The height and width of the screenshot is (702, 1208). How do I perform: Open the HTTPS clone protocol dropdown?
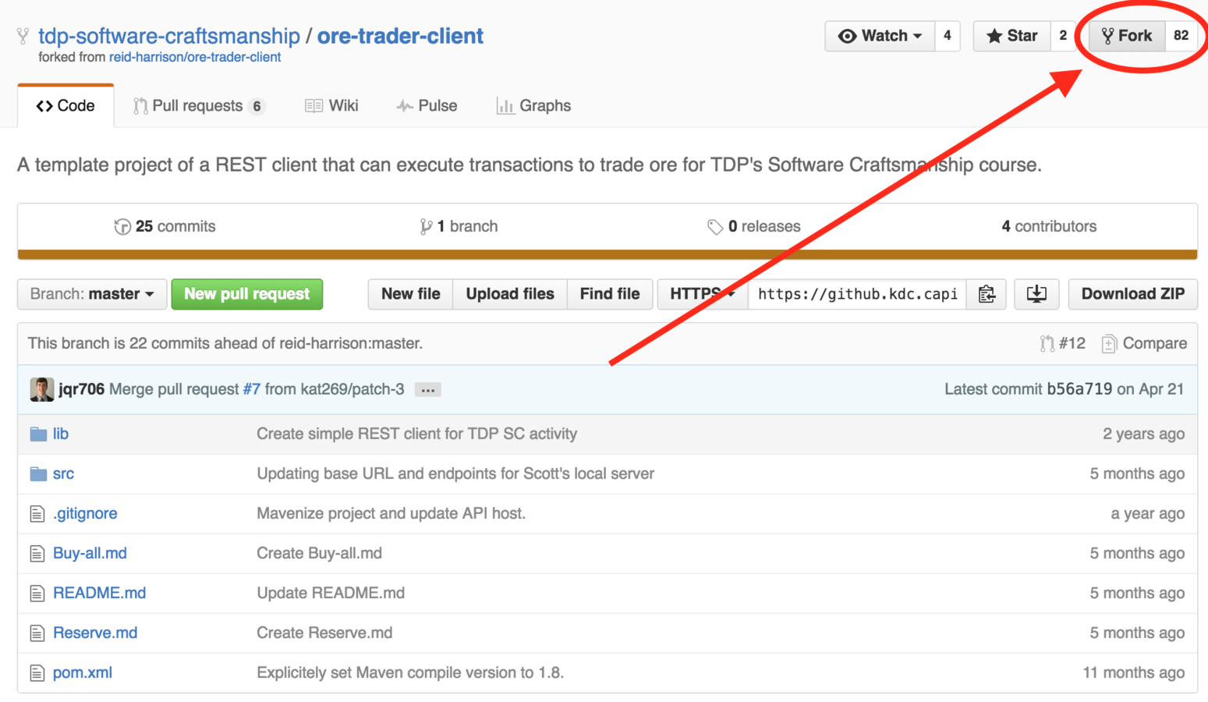703,294
